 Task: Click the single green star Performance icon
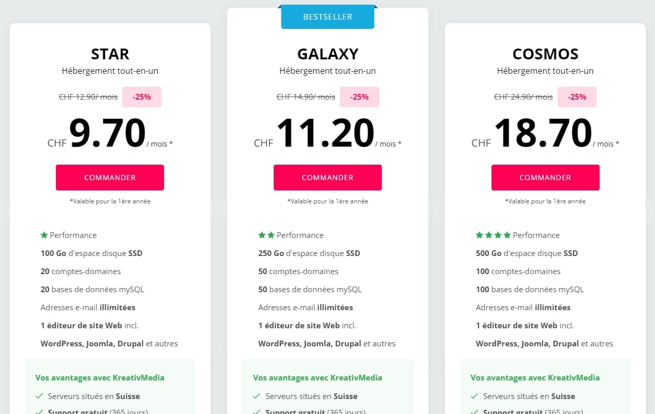(44, 235)
